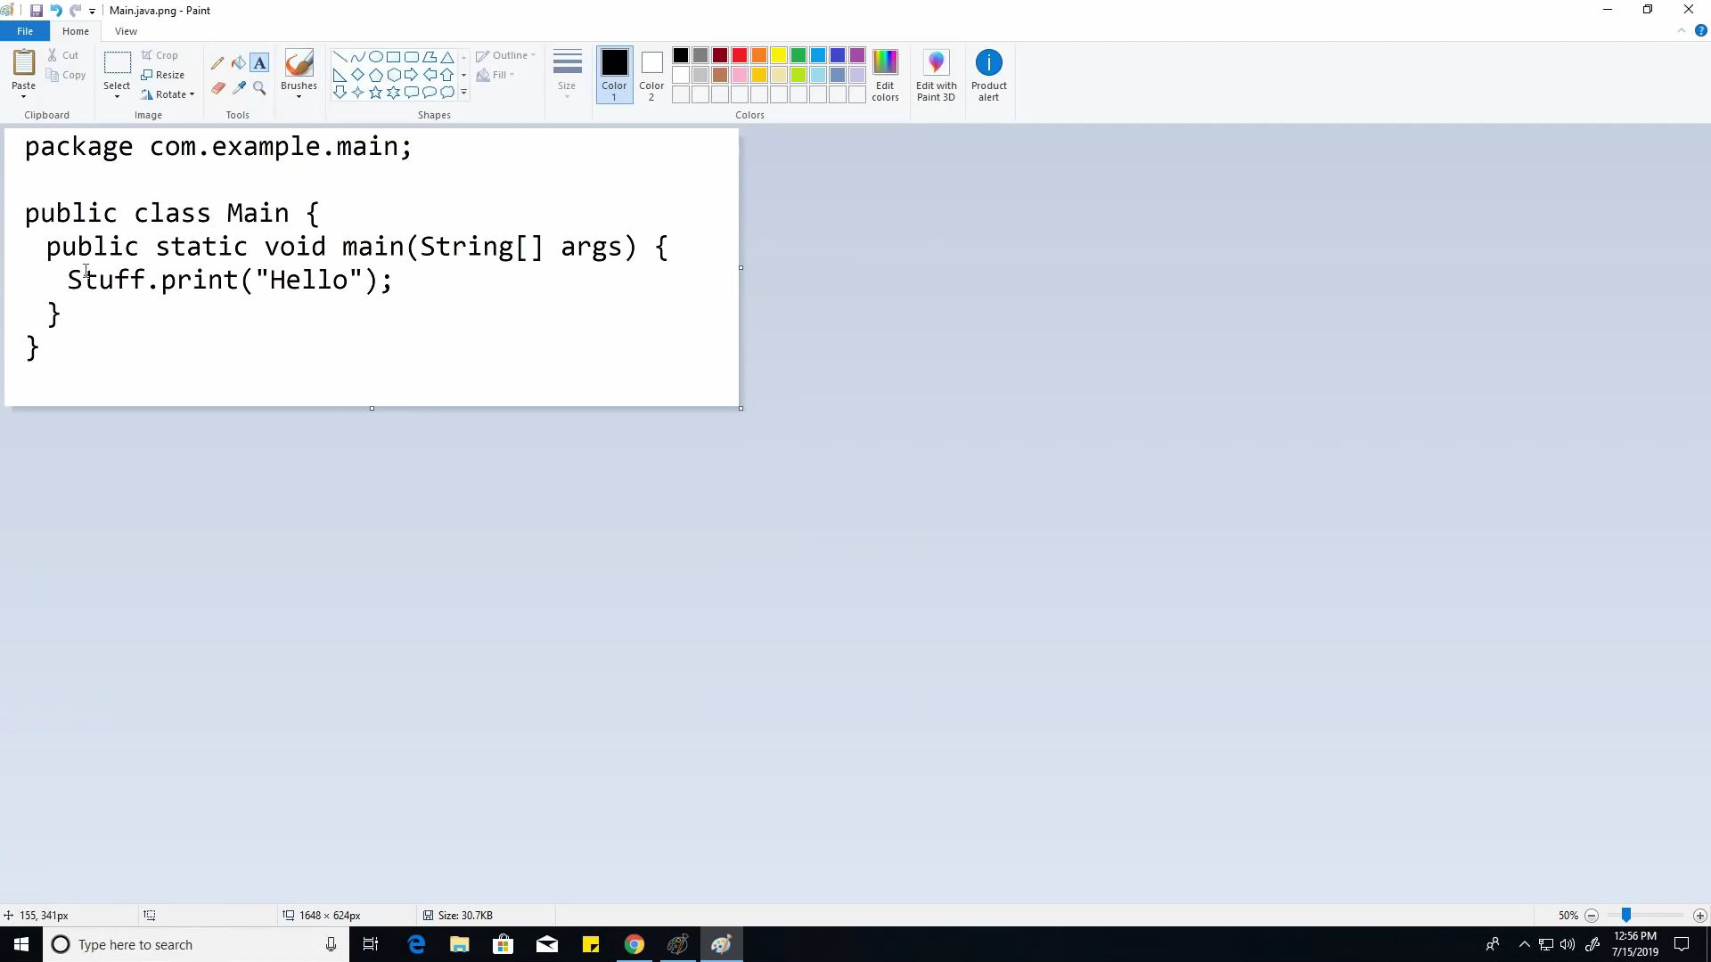Expand the Rotate options menu
Viewport: 1711px width, 962px height.
tap(168, 94)
